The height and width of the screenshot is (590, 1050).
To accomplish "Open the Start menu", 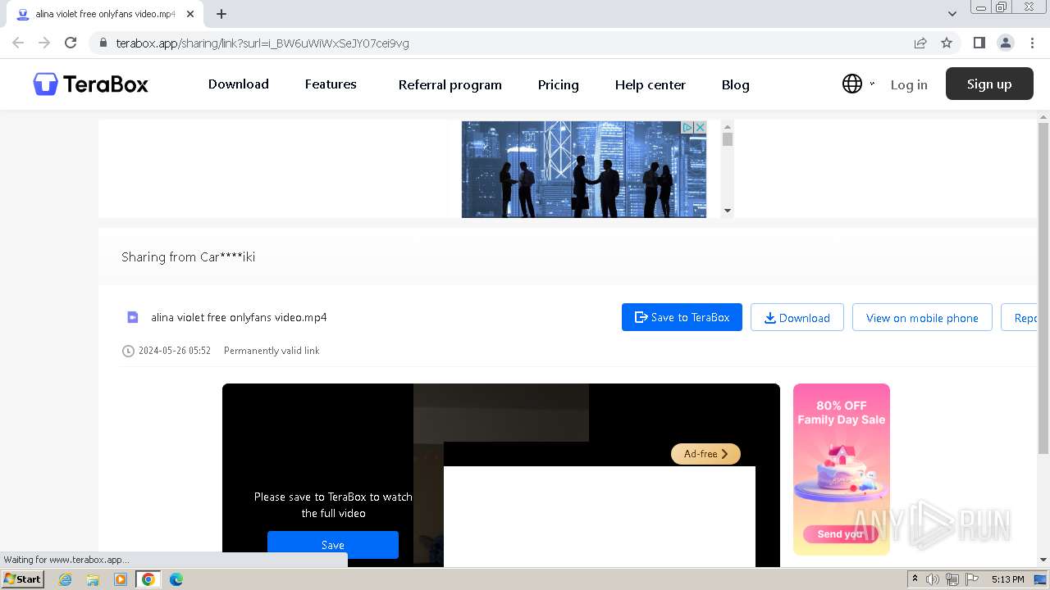I will 23,579.
